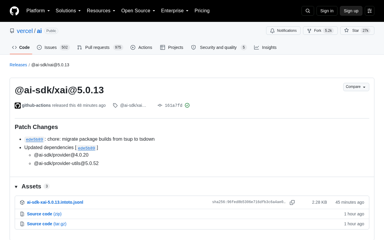Image resolution: width=384 pixels, height=240 pixels.
Task: Copy the sha256 checksum of intoto.jsonl
Action: (292, 202)
